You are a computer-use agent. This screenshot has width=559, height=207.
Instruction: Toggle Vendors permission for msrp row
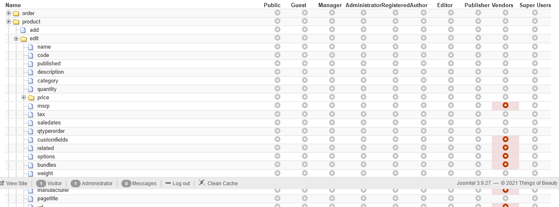pos(506,106)
